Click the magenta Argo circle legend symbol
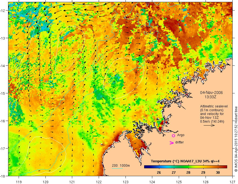238x184 pixels. (x=173, y=136)
